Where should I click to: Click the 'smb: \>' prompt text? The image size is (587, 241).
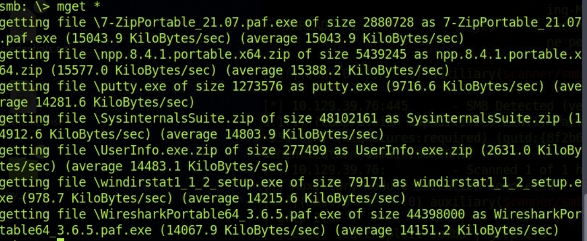[24, 6]
